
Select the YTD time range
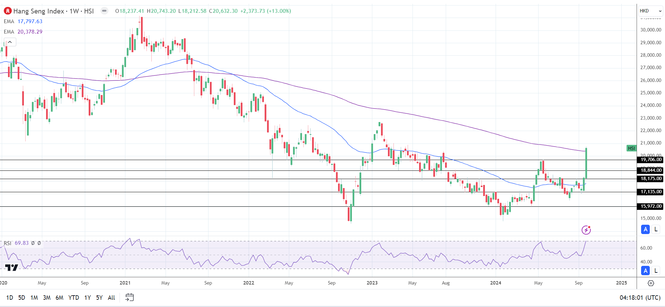(x=73, y=298)
